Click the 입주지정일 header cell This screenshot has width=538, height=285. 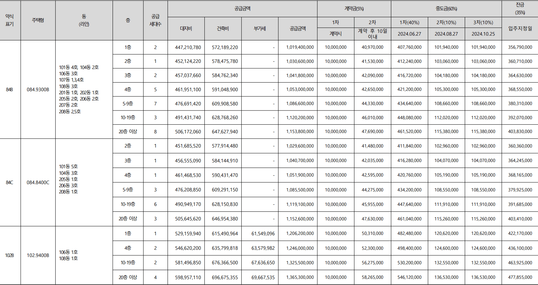(x=520, y=29)
